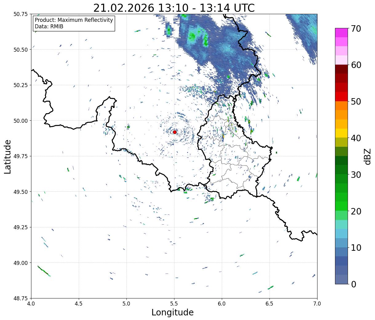Click the latitude tick label 49.25
This screenshot has width=375, height=320.
click(x=21, y=227)
